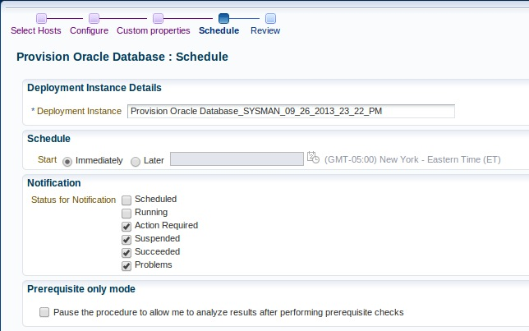
Task: Click the Select Hosts step marker
Action: pos(41,18)
